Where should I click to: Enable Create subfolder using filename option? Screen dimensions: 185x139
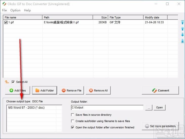tap(73, 121)
